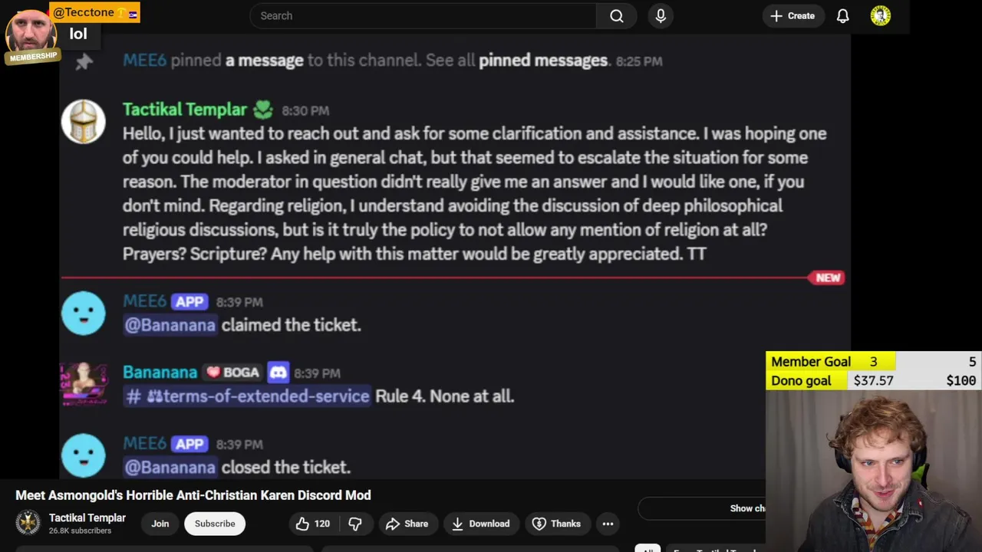Click the Discord badge next to Bananana
982x552 pixels.
[278, 373]
